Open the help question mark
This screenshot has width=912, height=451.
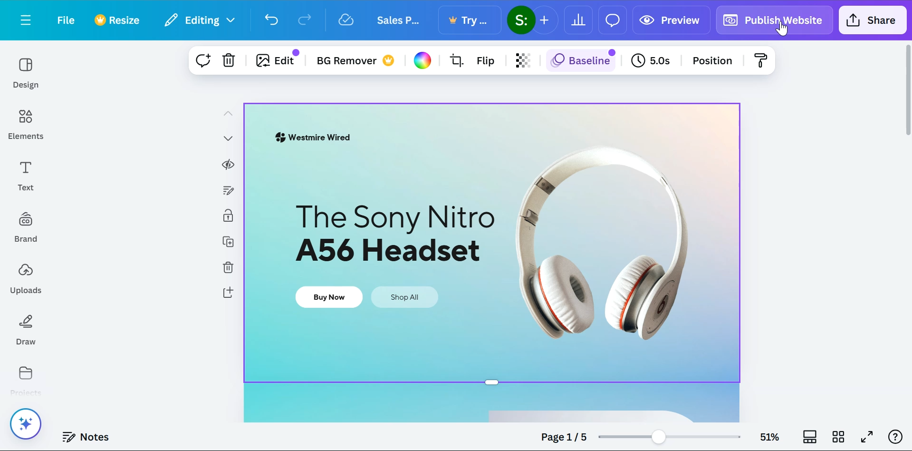[x=895, y=437]
